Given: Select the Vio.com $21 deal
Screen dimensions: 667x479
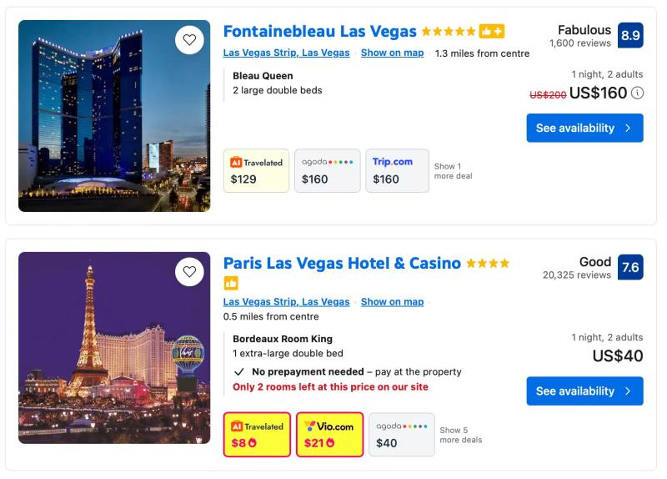Looking at the screenshot, I should (x=329, y=434).
